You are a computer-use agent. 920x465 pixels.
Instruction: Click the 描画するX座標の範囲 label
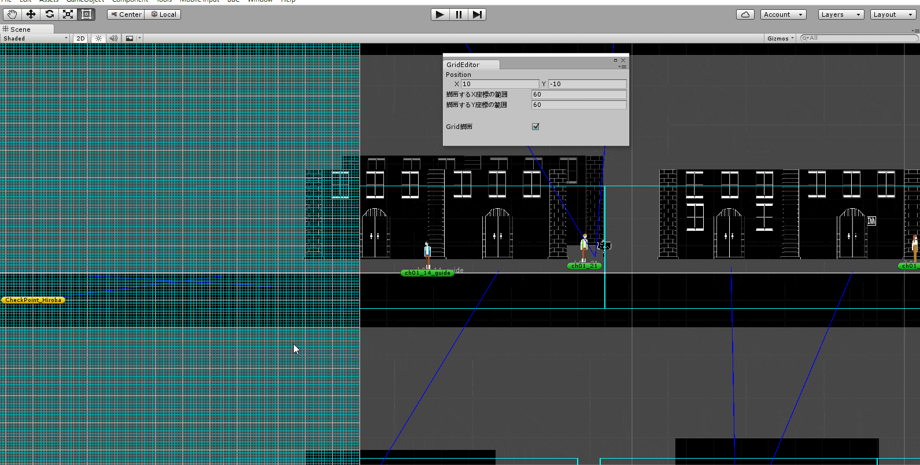(x=476, y=94)
